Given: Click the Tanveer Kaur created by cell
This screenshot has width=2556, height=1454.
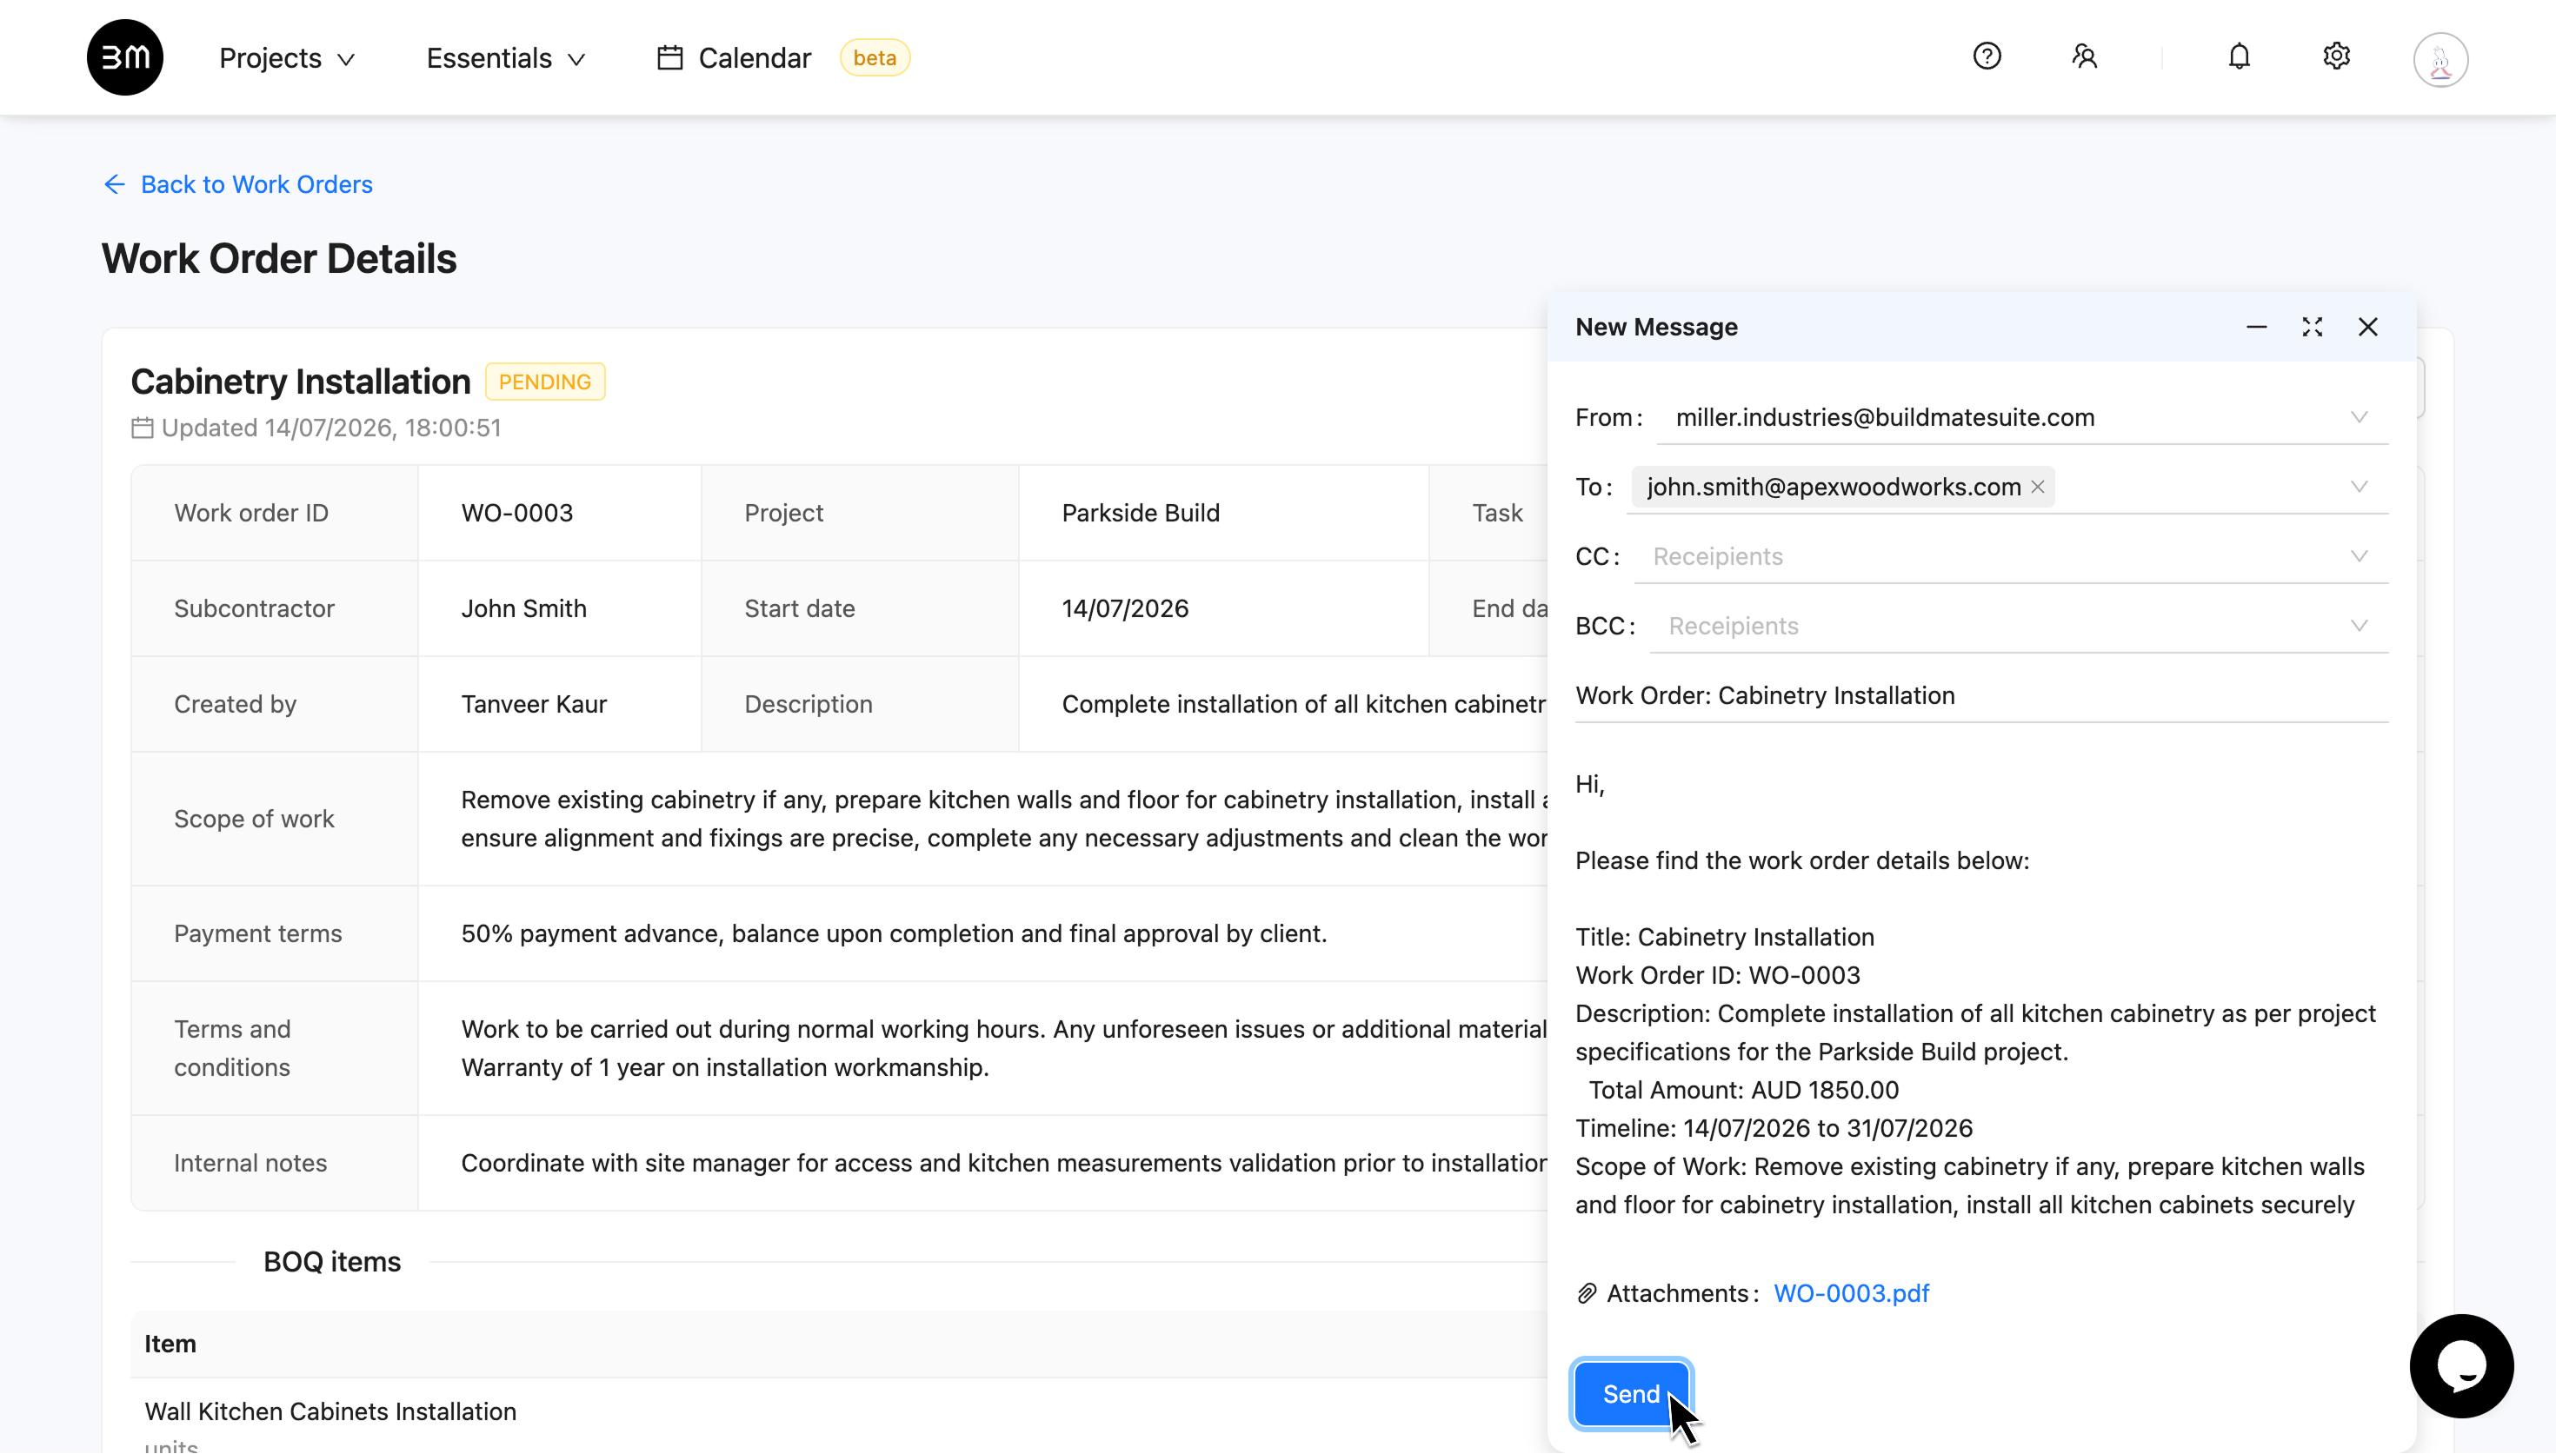Looking at the screenshot, I should (559, 704).
